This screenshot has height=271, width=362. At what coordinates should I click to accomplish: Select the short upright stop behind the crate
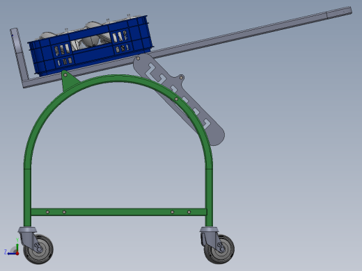19,54
